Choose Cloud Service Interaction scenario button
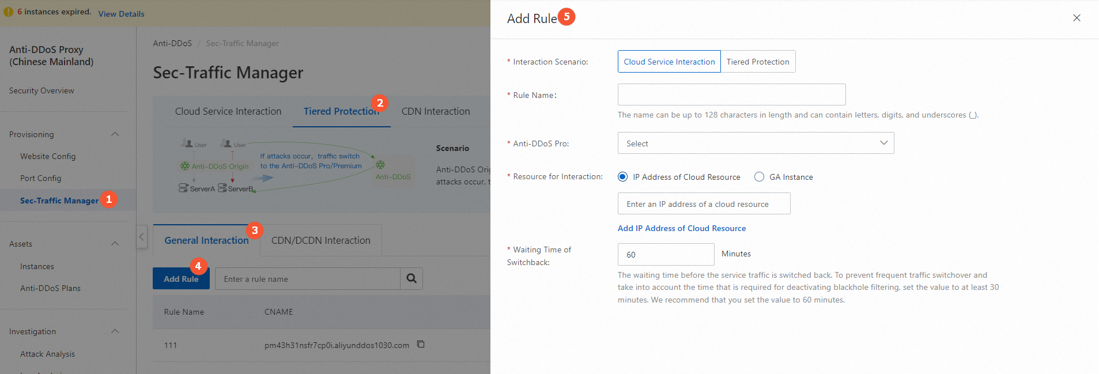The width and height of the screenshot is (1099, 374). [x=669, y=62]
